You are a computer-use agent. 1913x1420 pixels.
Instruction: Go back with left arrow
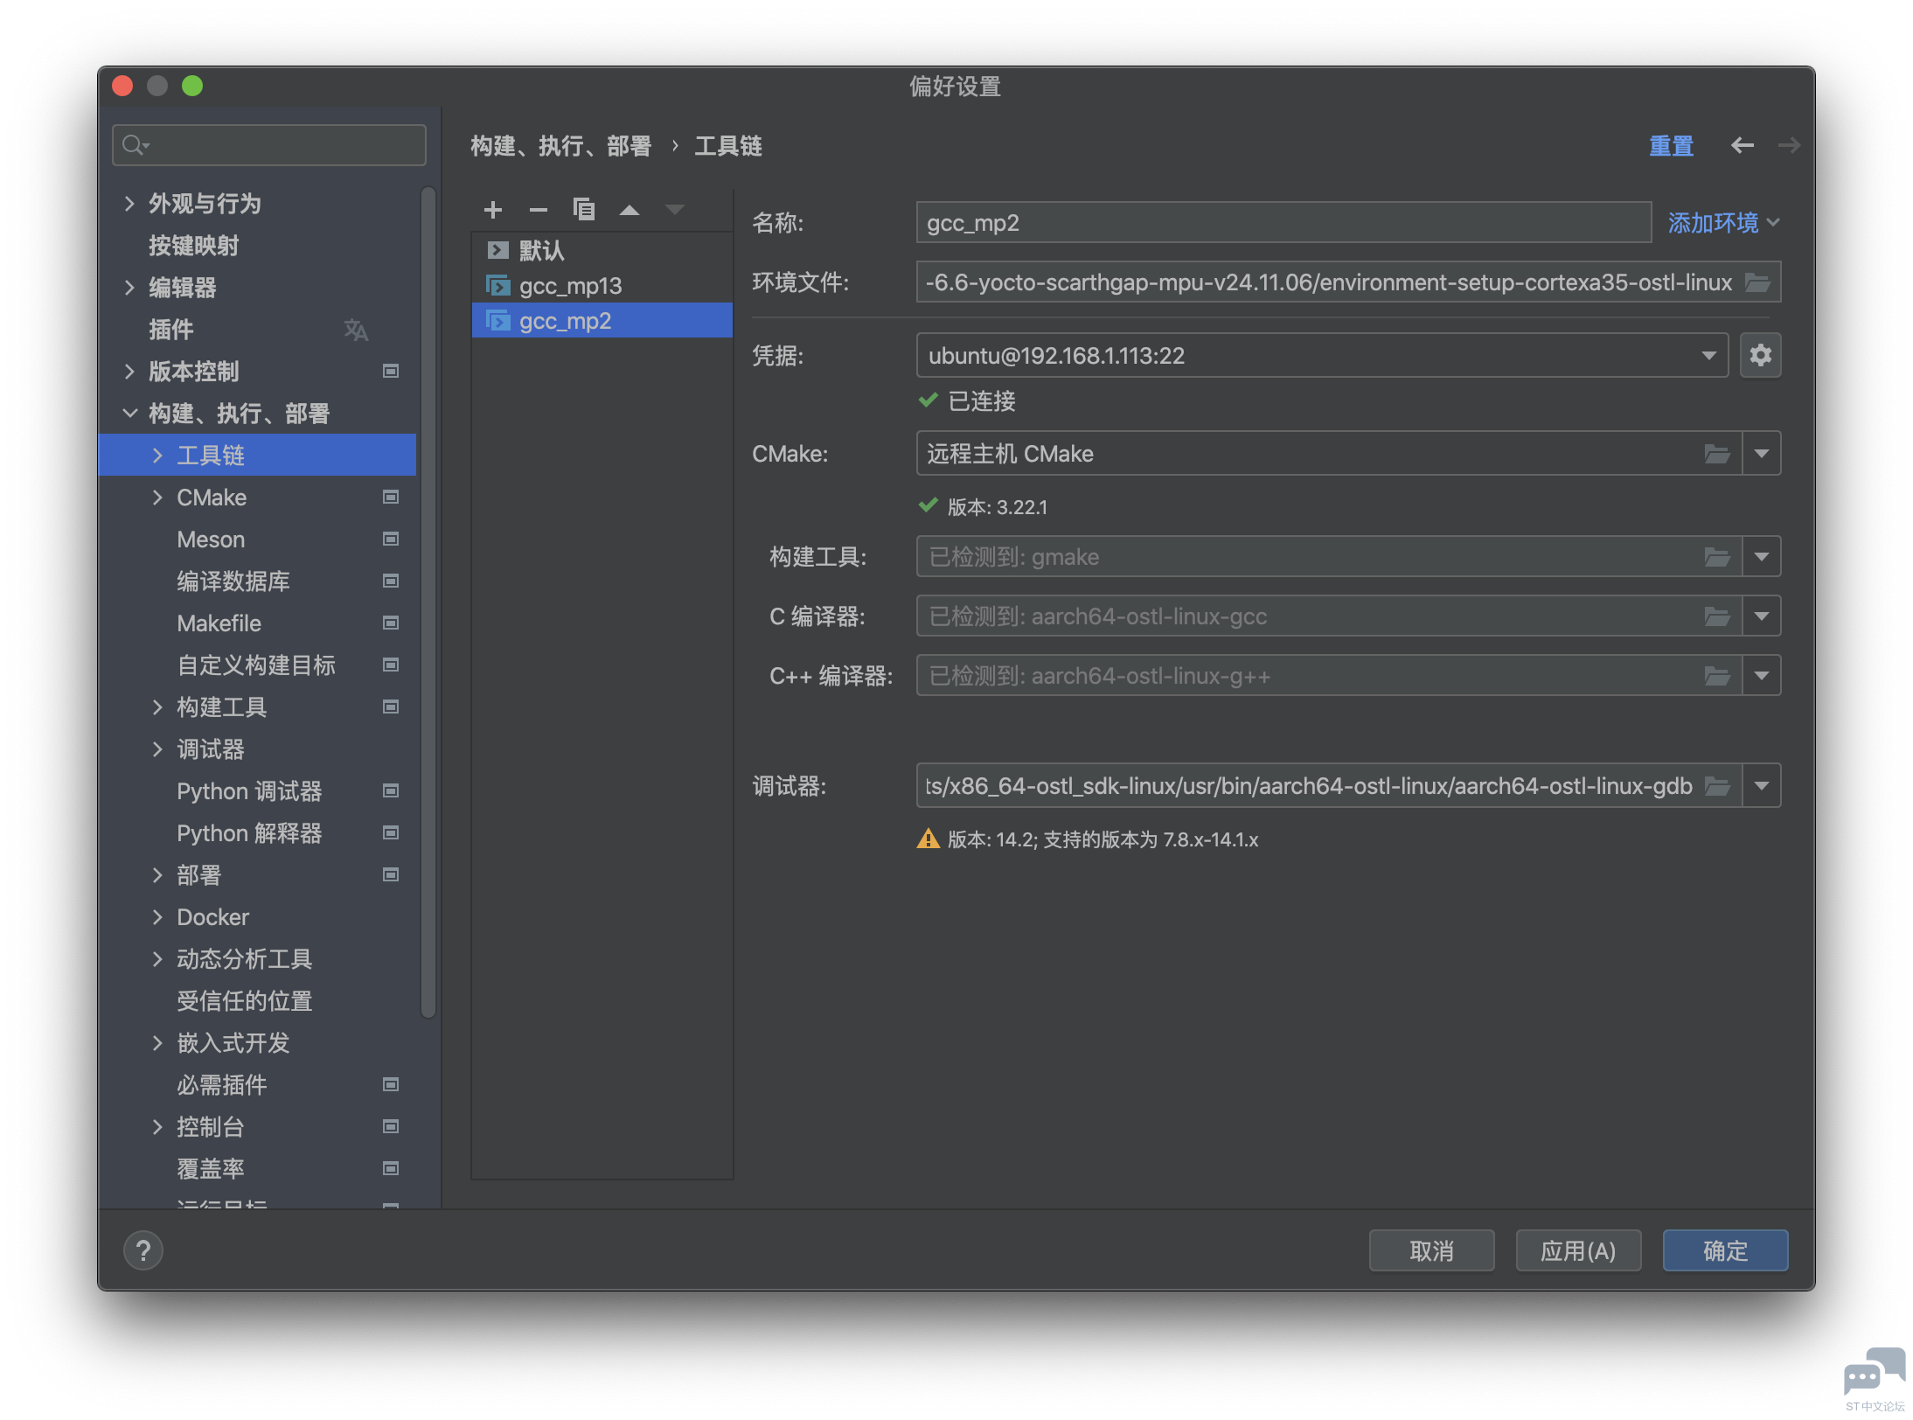coord(1743,145)
